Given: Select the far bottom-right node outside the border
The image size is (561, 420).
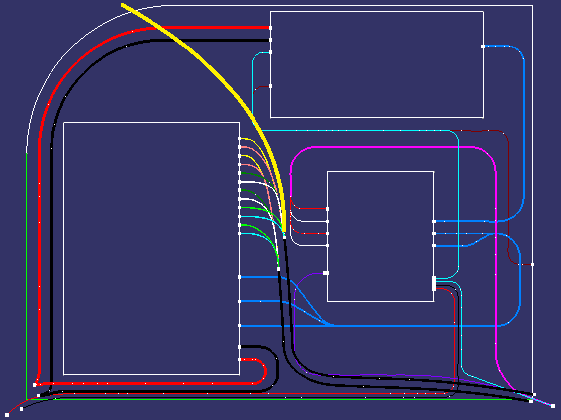Looking at the screenshot, I should point(553,406).
